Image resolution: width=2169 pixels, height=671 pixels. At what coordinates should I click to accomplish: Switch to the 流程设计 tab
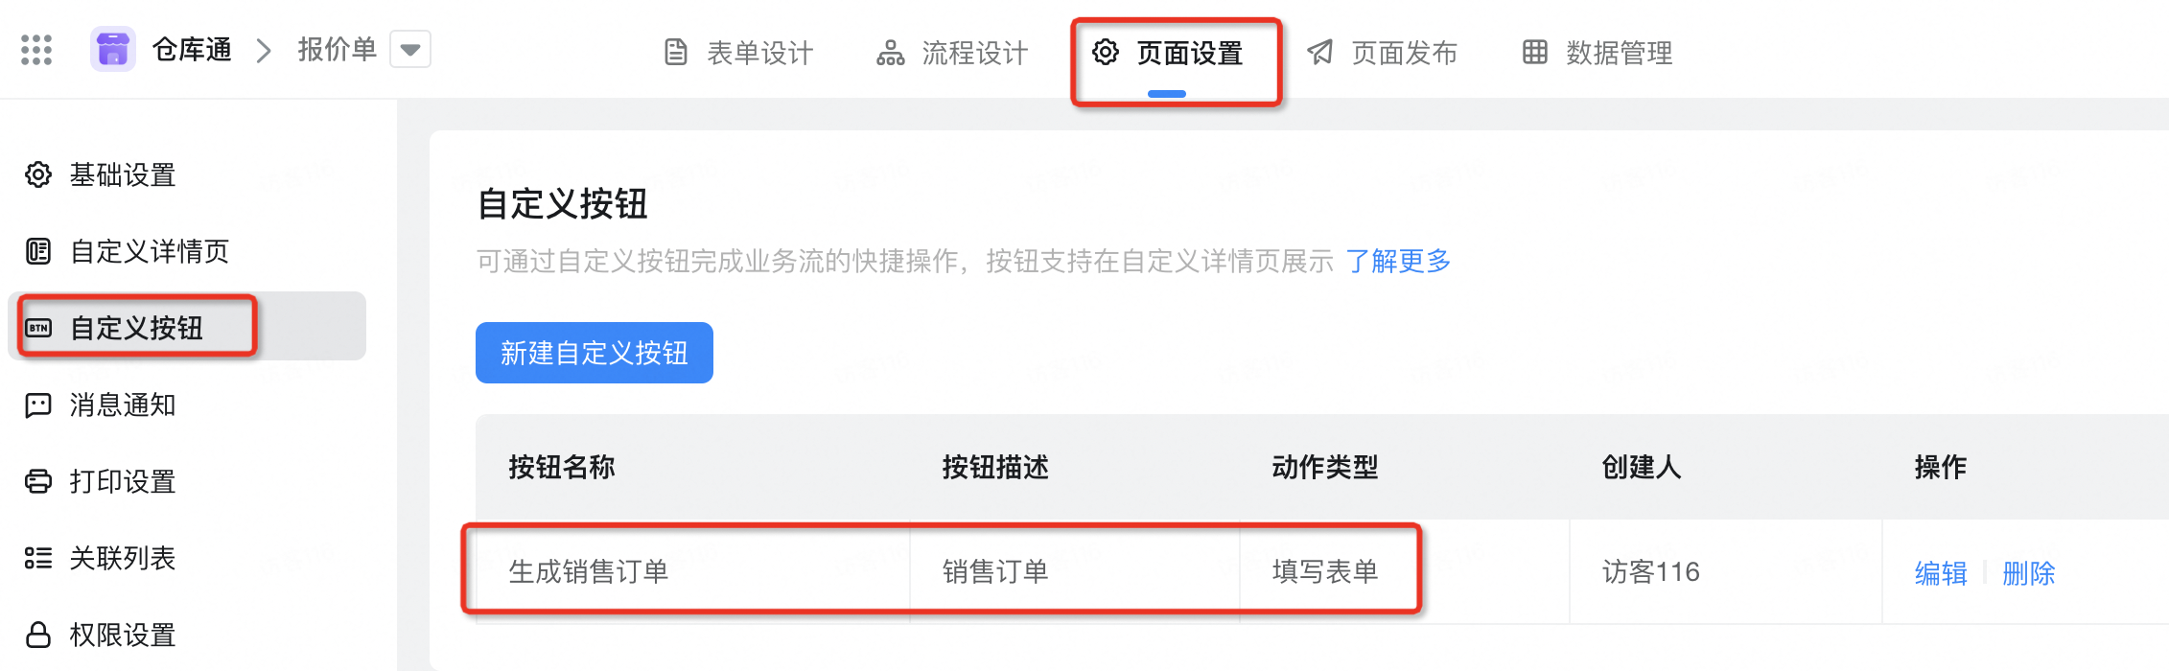tap(952, 53)
